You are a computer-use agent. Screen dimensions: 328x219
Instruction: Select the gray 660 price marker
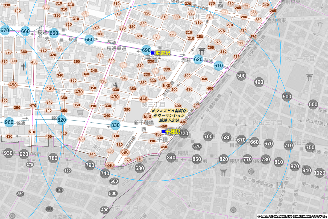254,142
